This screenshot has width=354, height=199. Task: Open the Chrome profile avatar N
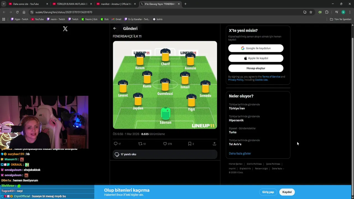[x=343, y=12]
